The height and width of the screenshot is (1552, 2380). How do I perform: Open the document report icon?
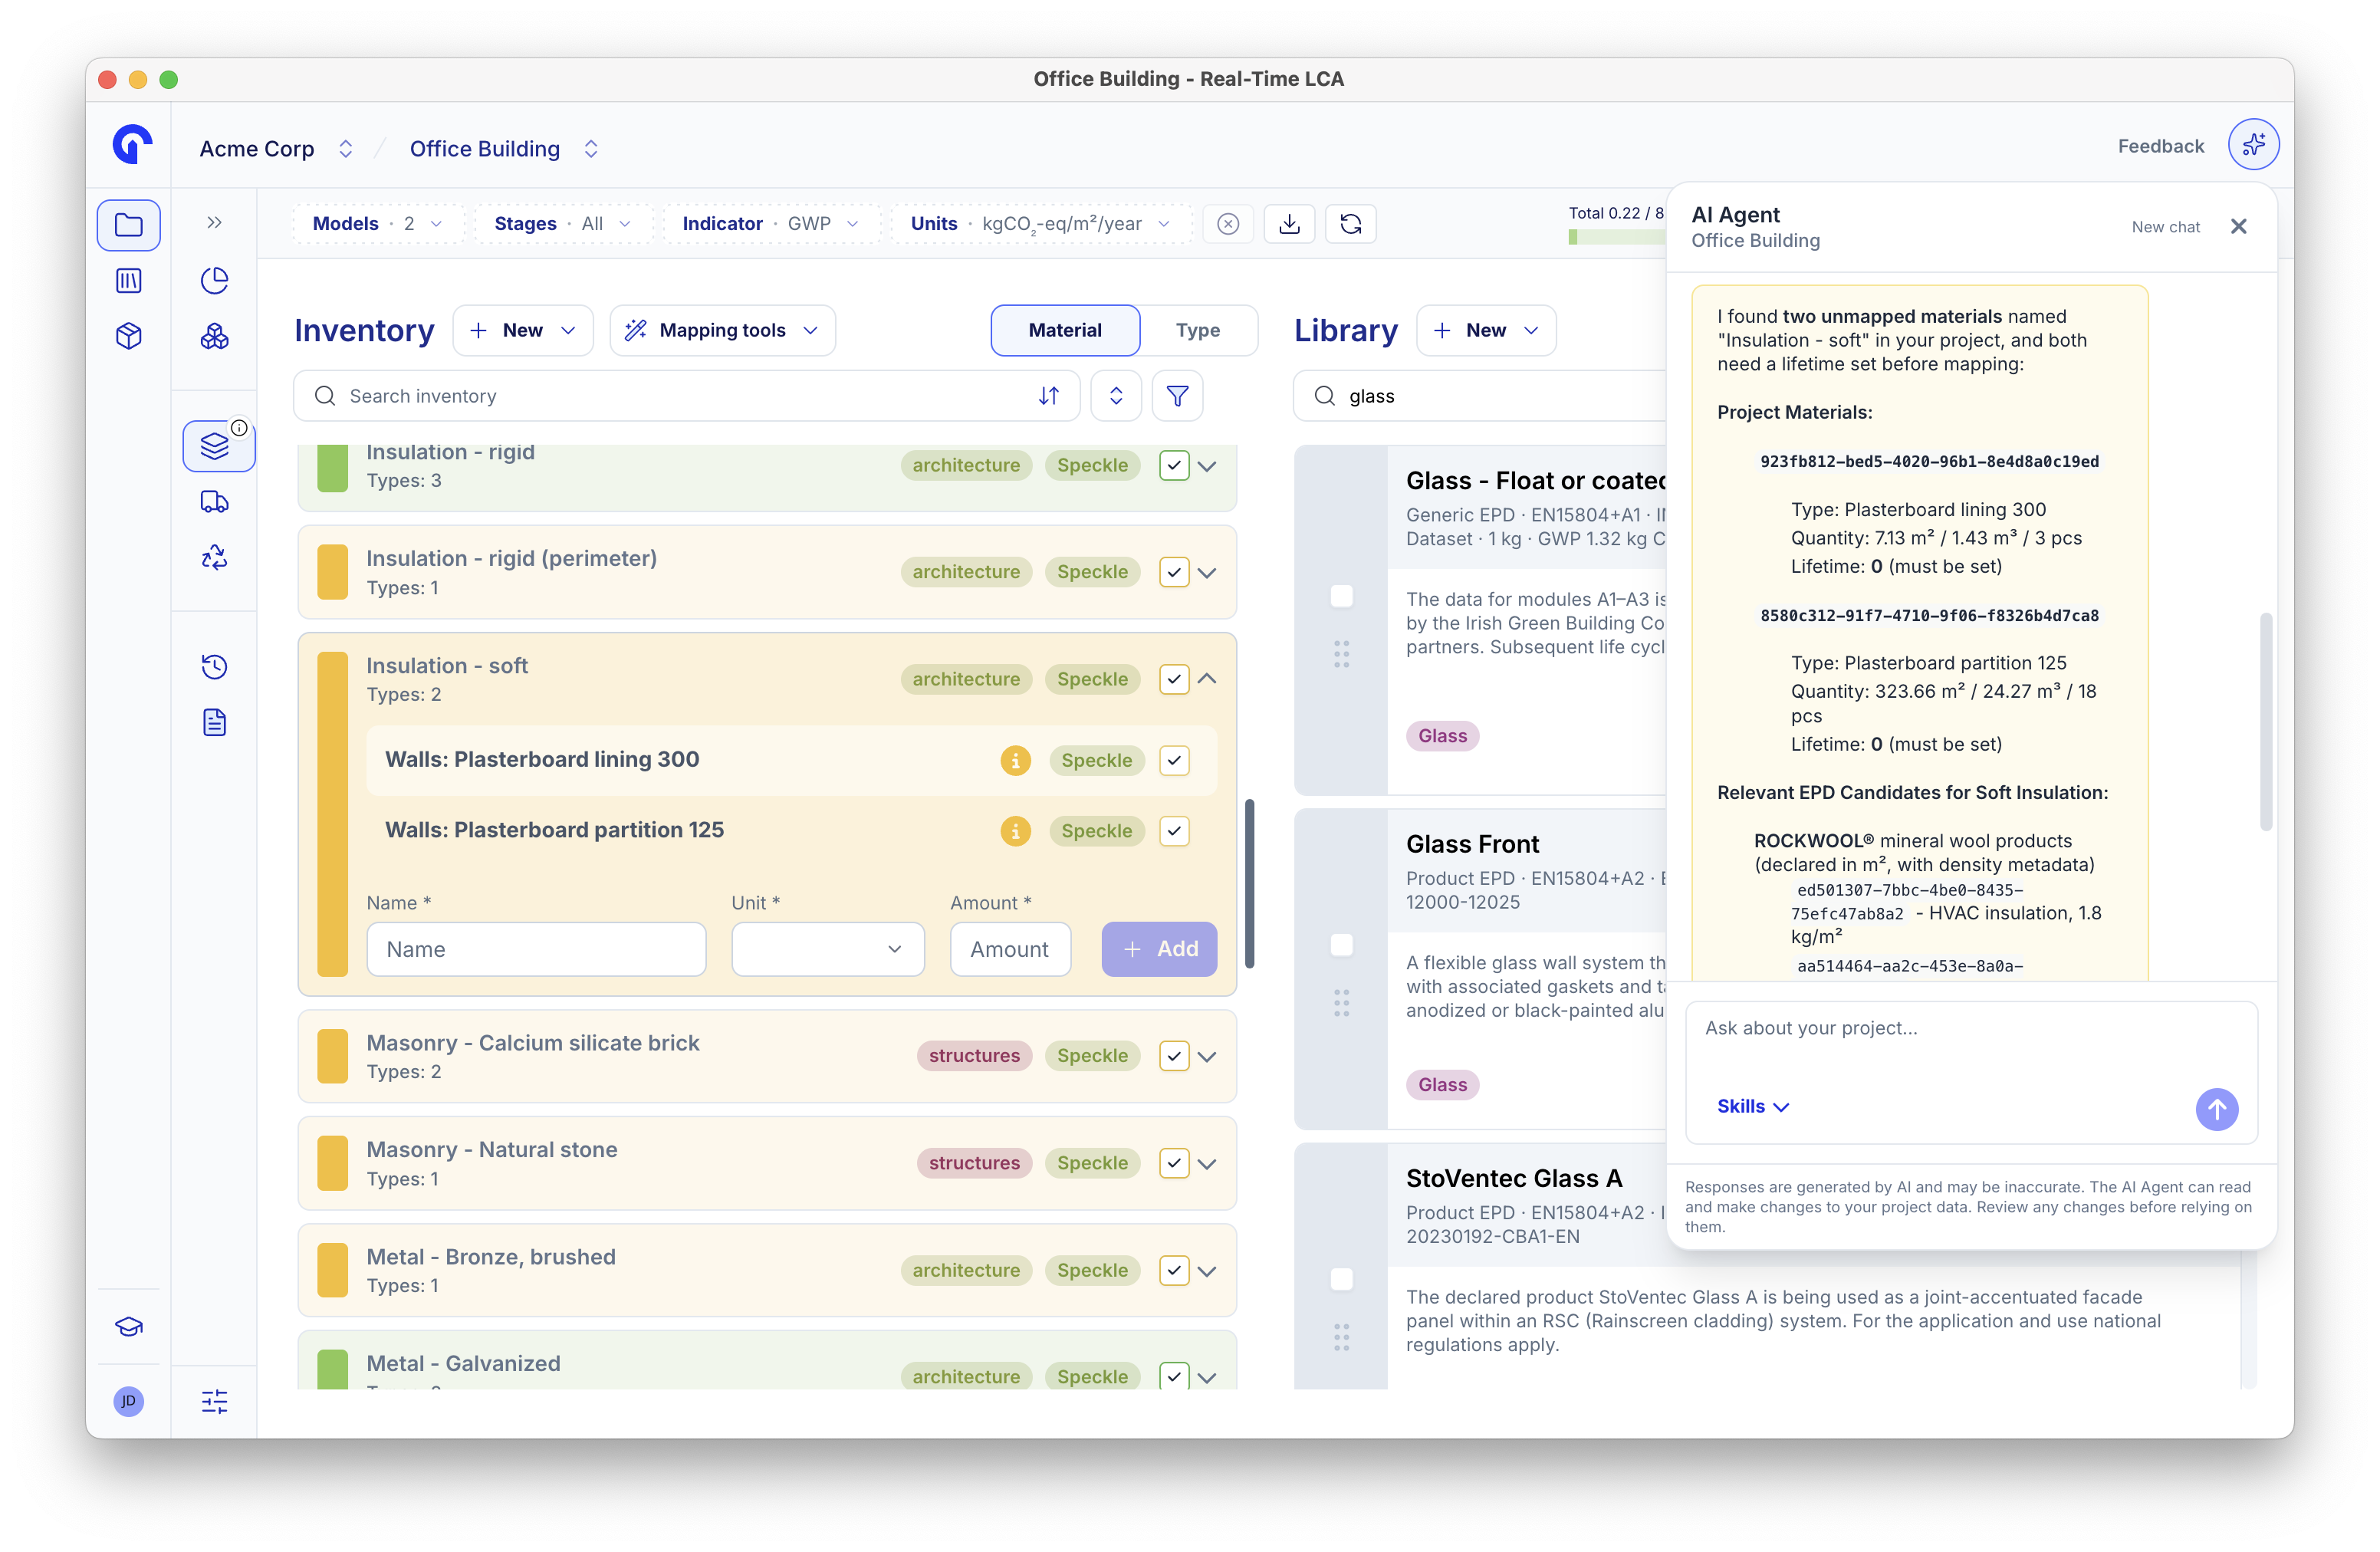[214, 722]
